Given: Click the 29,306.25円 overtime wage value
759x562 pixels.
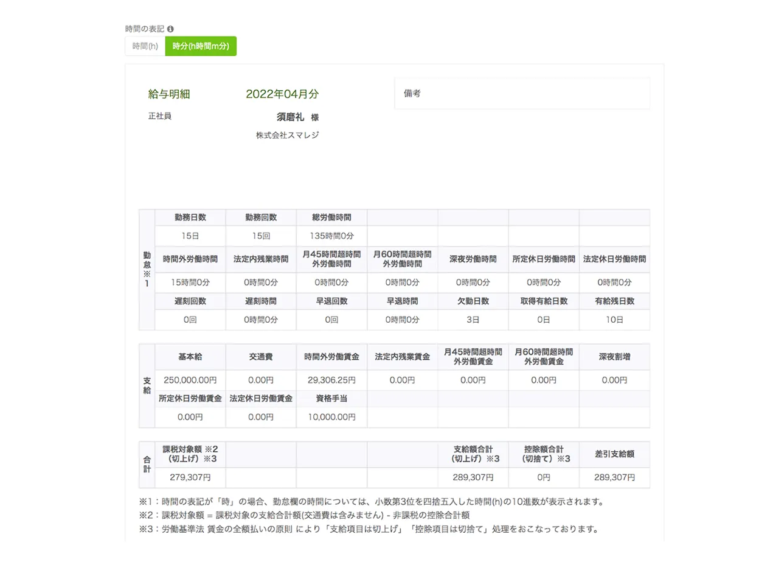Looking at the screenshot, I should point(331,380).
